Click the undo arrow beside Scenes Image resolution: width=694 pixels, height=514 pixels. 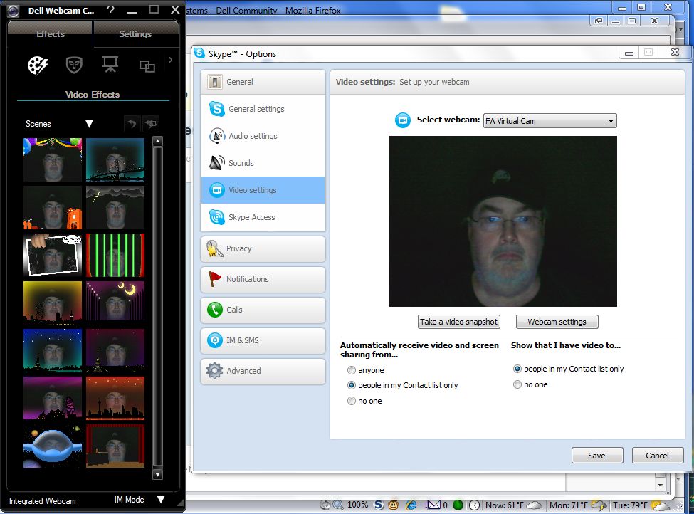pyautogui.click(x=132, y=124)
